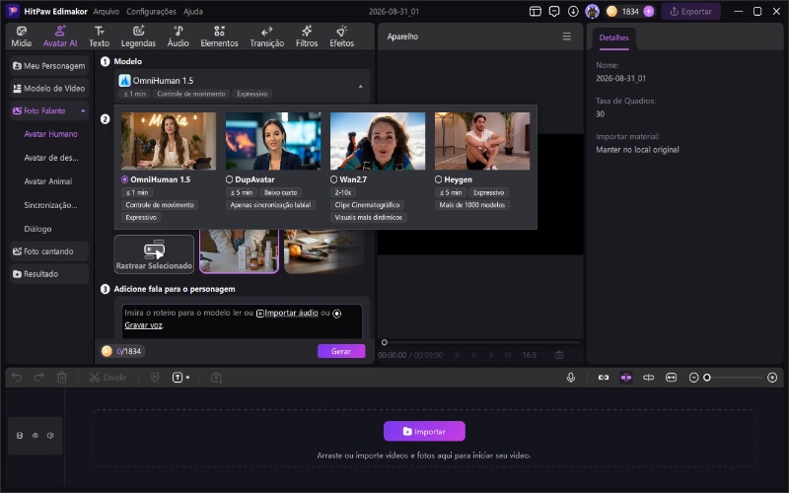789x493 pixels.
Task: Select the Heygen model thumbnail
Action: [x=482, y=141]
